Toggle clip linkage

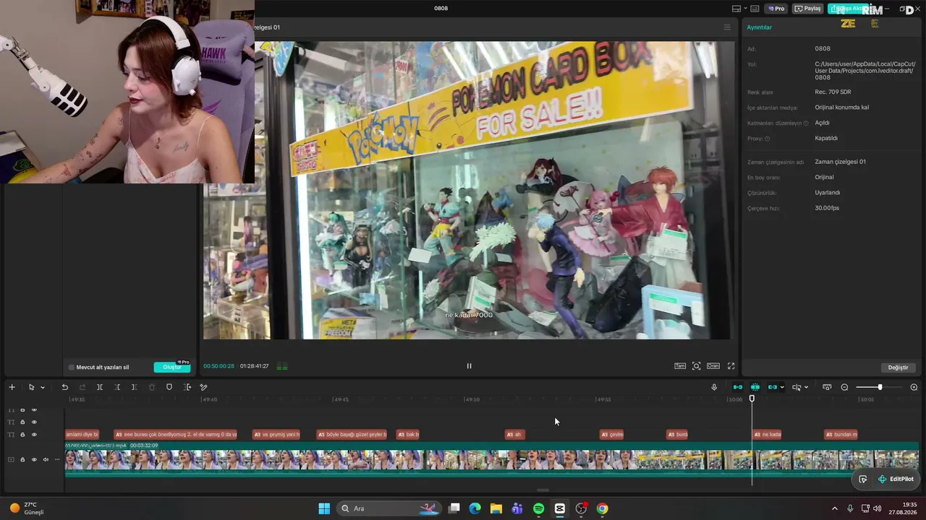[x=773, y=387]
